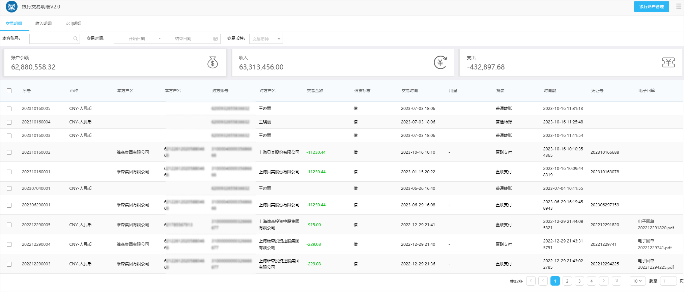
Task: Click the 对方户名 column header
Action: point(267,91)
